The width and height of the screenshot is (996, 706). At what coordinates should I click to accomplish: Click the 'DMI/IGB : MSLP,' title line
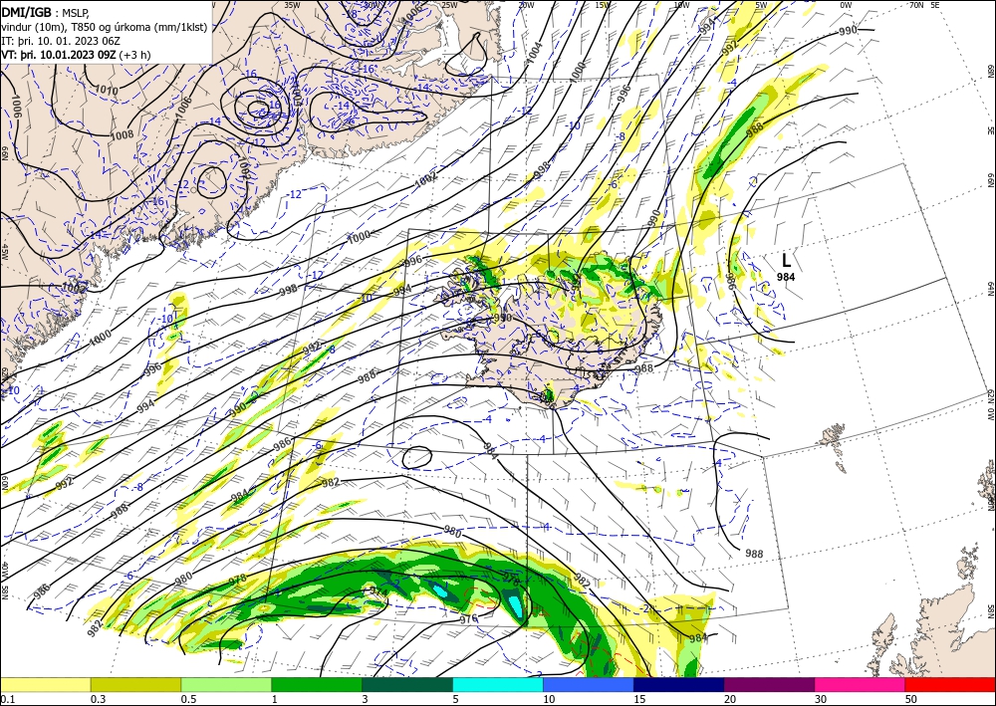pyautogui.click(x=45, y=13)
